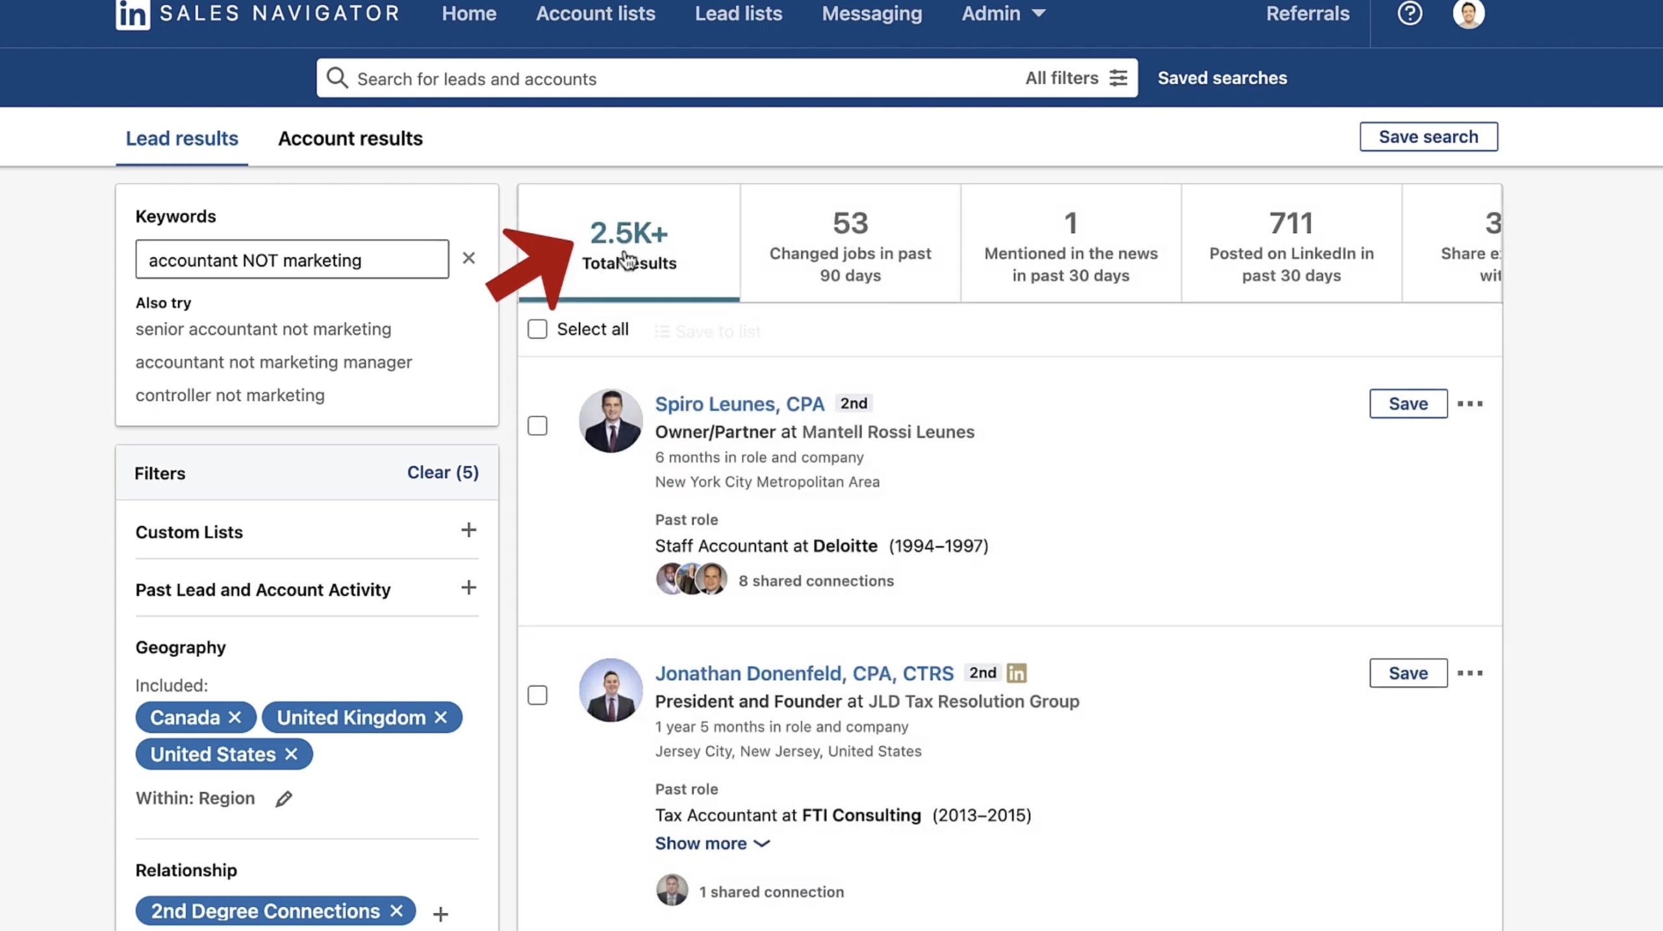Remove the 2nd Degree Connections filter
Image resolution: width=1663 pixels, height=931 pixels.
[396, 911]
